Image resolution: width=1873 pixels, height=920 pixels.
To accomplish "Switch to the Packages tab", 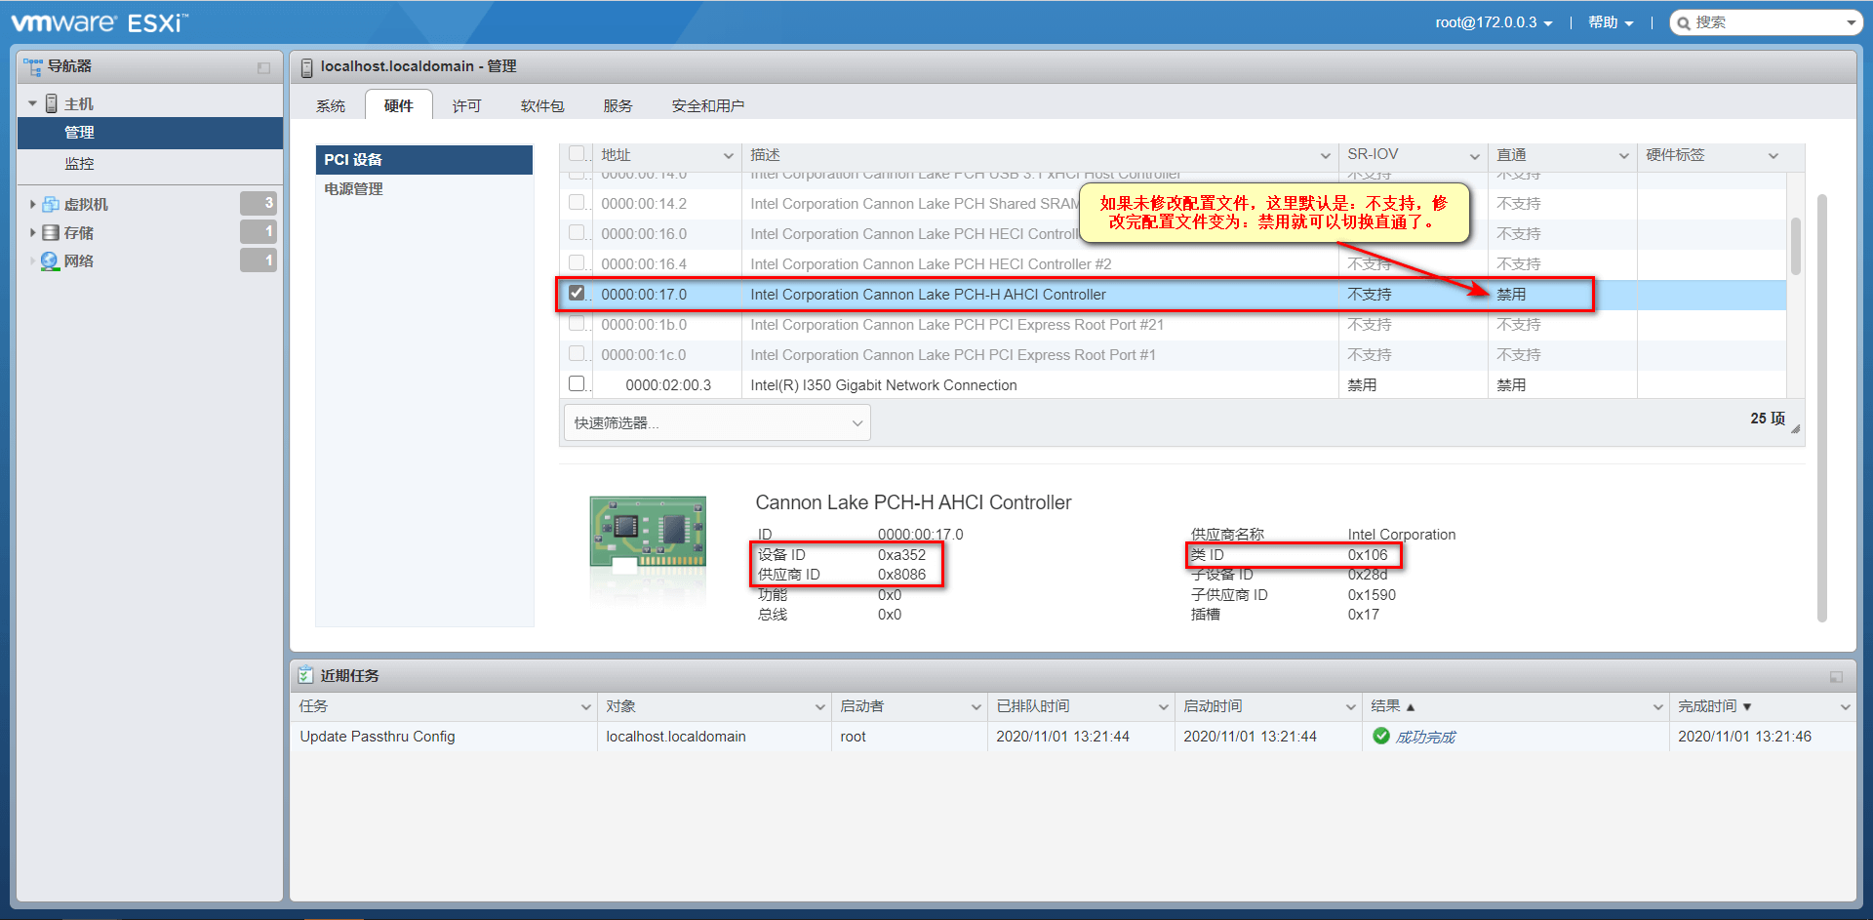I will [542, 105].
